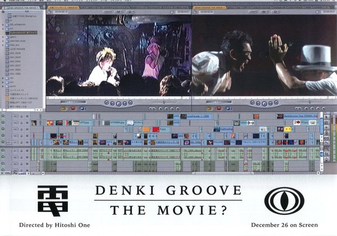
Task: Click the rightmost mark button in left viewer
Action: pyautogui.click(x=177, y=109)
